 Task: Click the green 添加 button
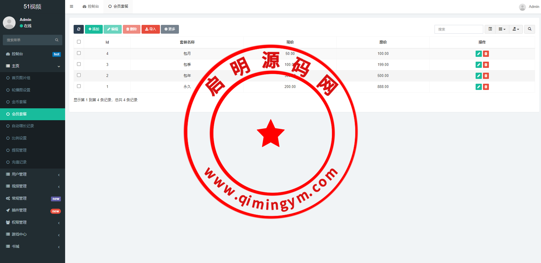coord(94,29)
